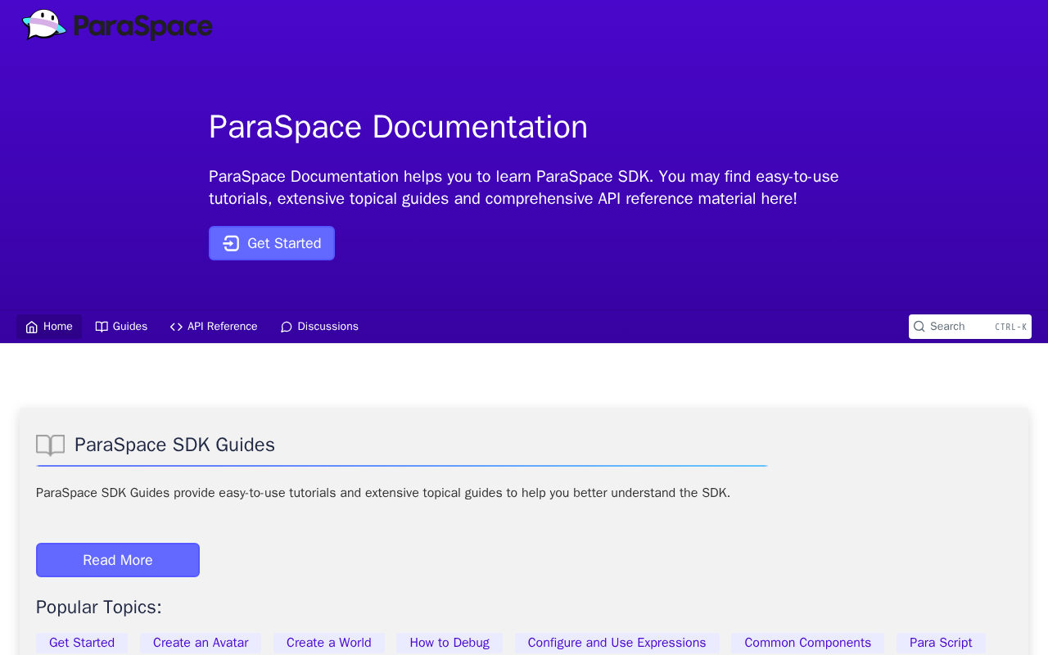Click the Read More button
1048x655 pixels.
(x=118, y=560)
